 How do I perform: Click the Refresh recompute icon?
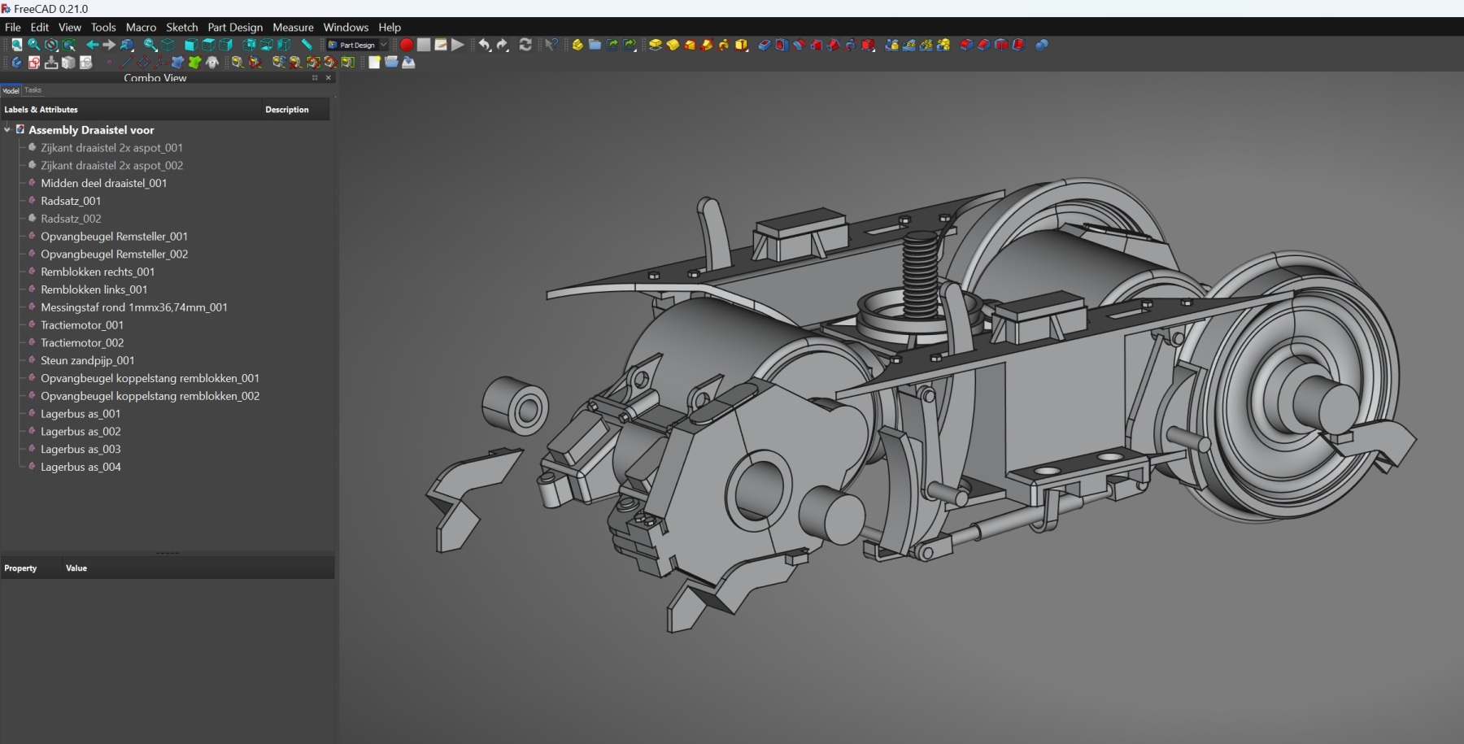525,45
